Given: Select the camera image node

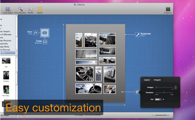Looking at the screenshot, I should point(45,33).
